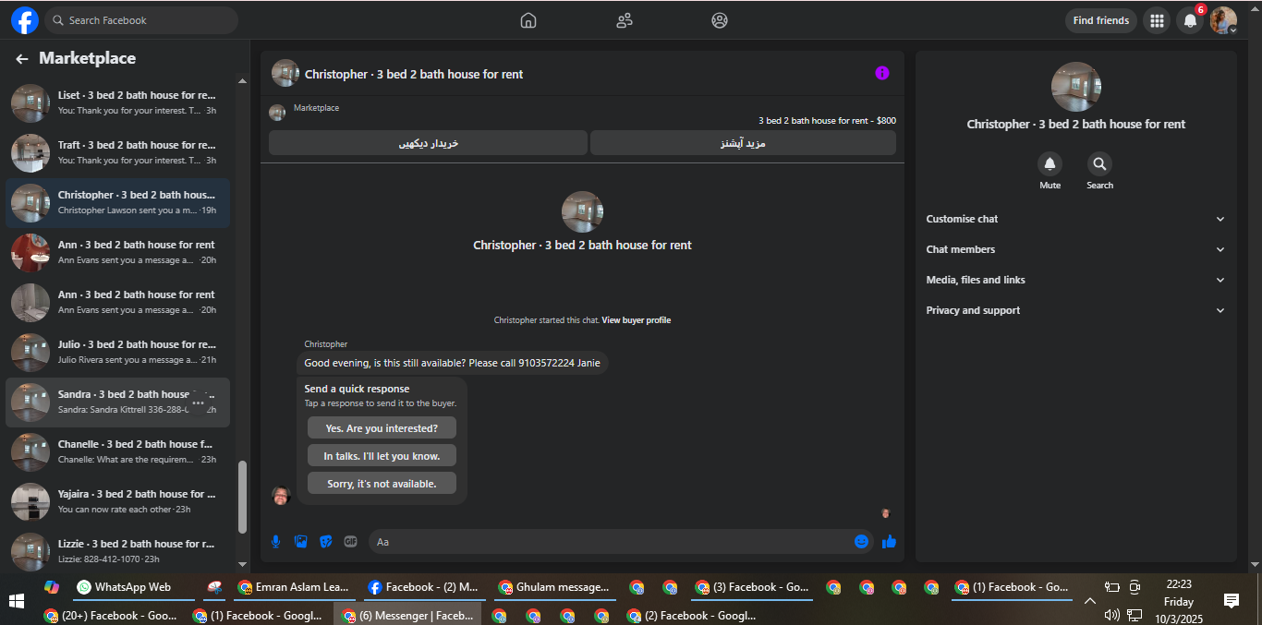Choose a GIF icon

coord(350,542)
